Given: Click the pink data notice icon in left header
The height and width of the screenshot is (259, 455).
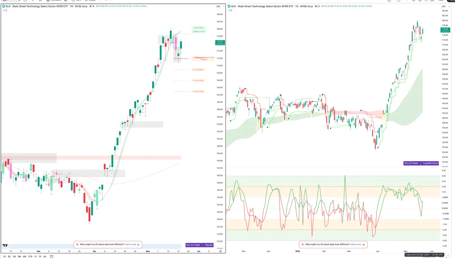Looking at the screenshot, I should click(x=94, y=6).
